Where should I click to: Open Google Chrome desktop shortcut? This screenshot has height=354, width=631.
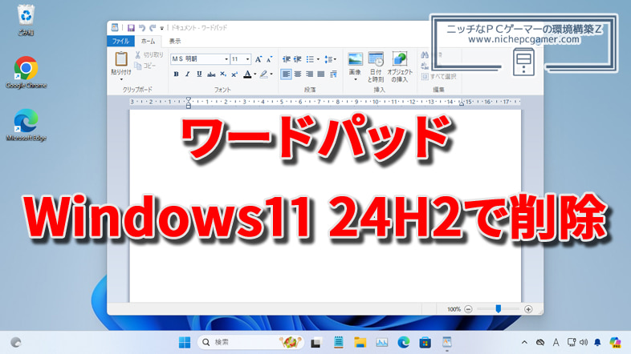pyautogui.click(x=26, y=72)
